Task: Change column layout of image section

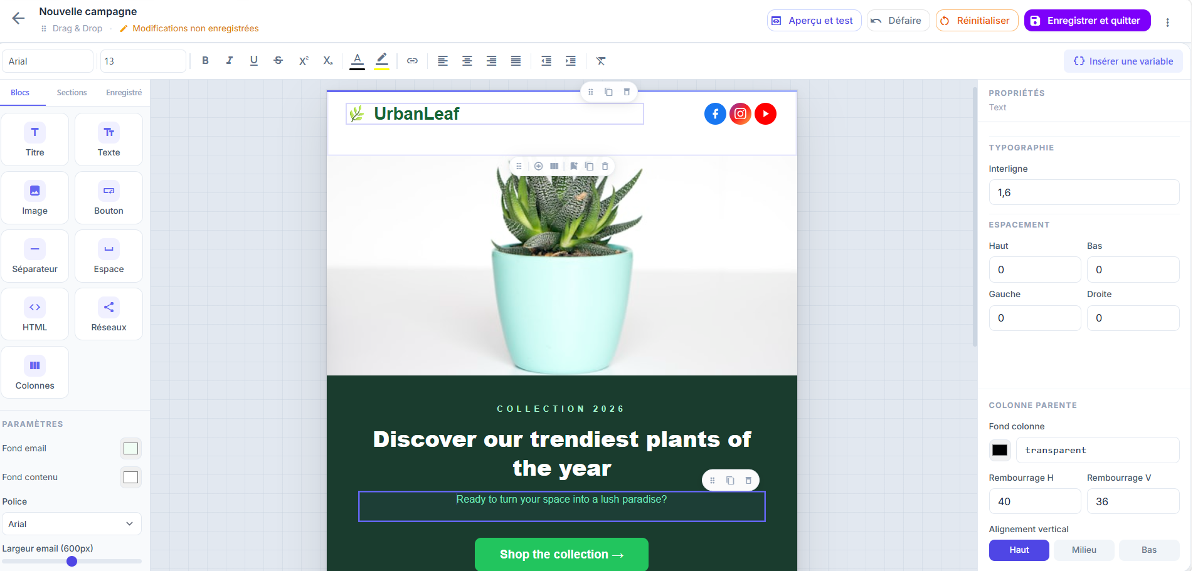Action: [x=554, y=166]
